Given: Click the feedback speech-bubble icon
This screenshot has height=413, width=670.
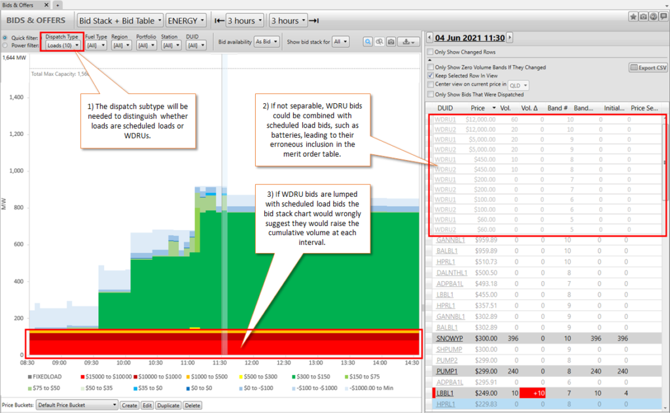Looking at the screenshot, I should click(x=663, y=16).
